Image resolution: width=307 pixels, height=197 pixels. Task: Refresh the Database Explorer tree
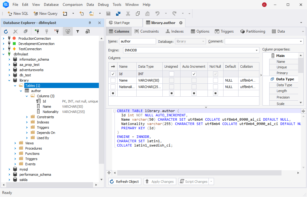6,31
